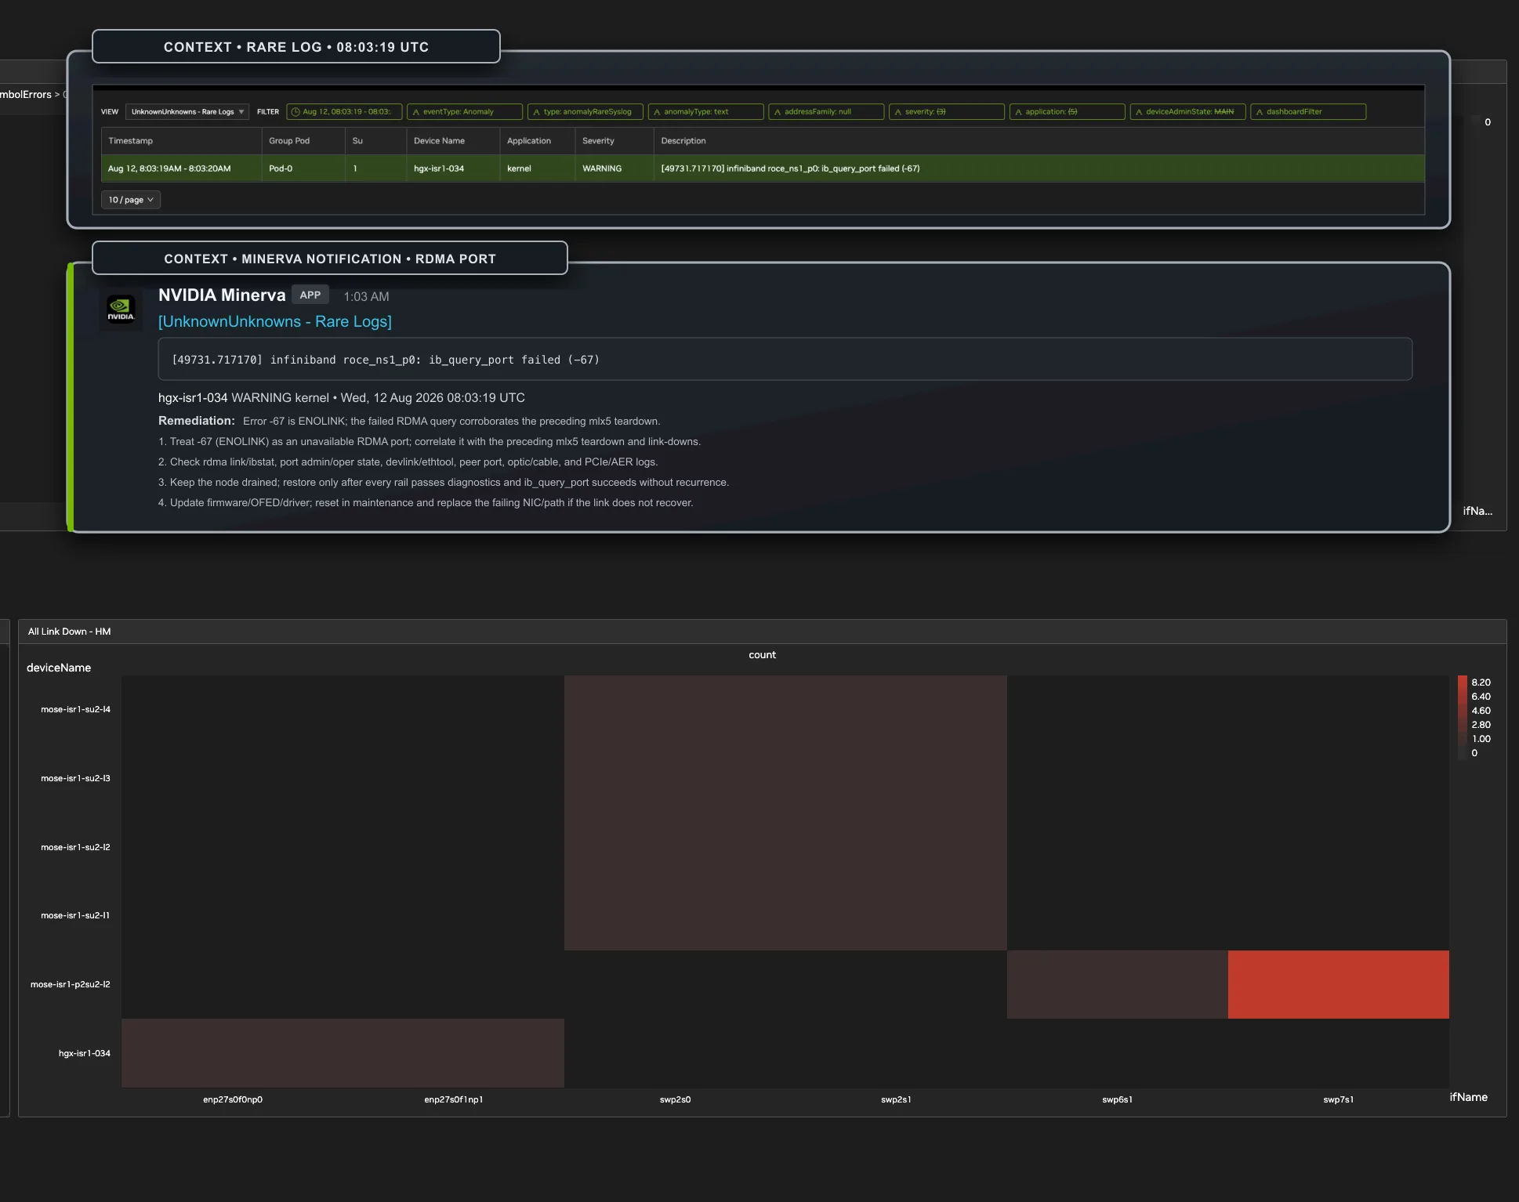Open the [UnknownUnknowns - Rare Logs] link
The image size is (1519, 1202).
click(x=275, y=321)
